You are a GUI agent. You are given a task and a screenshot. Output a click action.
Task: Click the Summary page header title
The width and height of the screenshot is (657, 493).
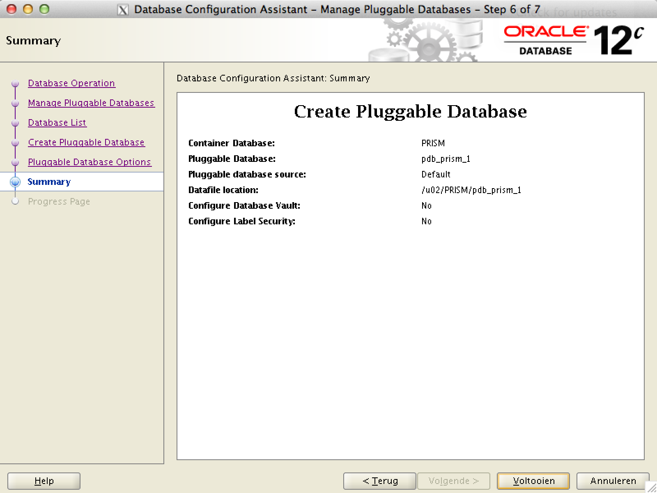click(x=33, y=41)
